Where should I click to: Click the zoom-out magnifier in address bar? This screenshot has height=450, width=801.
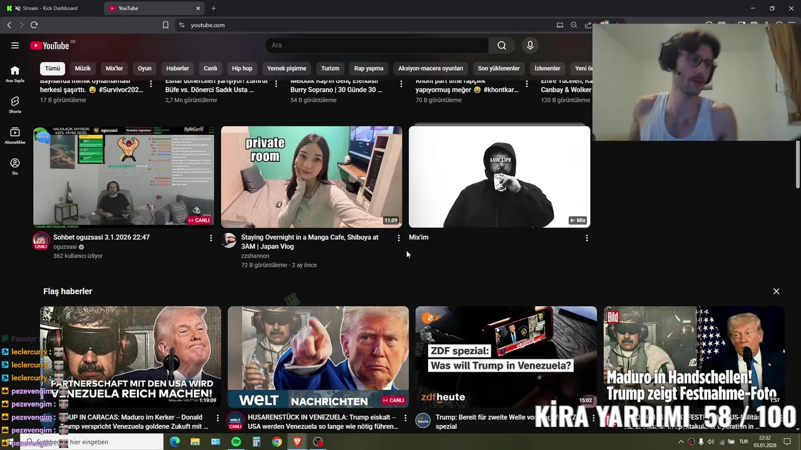click(574, 25)
